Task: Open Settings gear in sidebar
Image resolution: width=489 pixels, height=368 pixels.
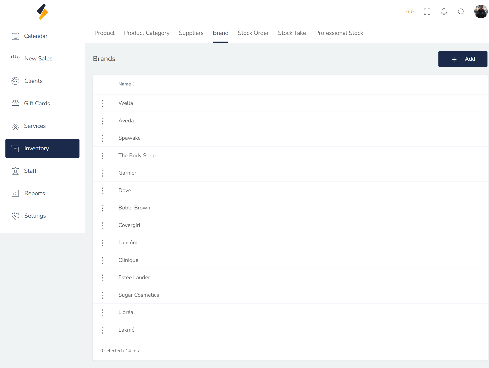Action: coord(15,216)
